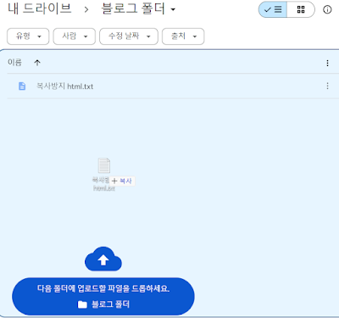Screen dimensions: 339x318
Task: Open the 수정 날짜 filter dropdown
Action: click(x=129, y=36)
